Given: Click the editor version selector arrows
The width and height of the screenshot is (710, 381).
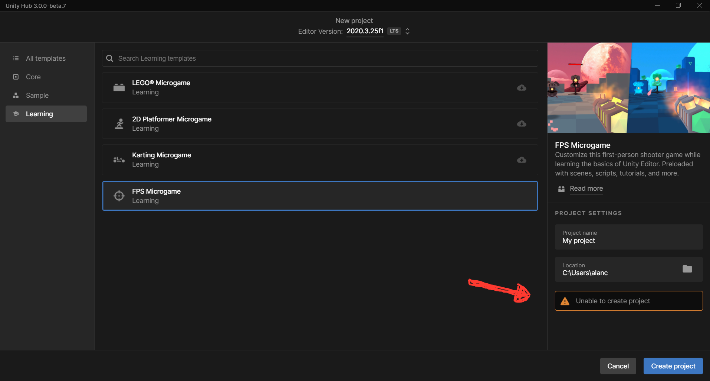Looking at the screenshot, I should point(407,31).
